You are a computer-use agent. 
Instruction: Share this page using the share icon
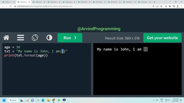pos(157,6)
